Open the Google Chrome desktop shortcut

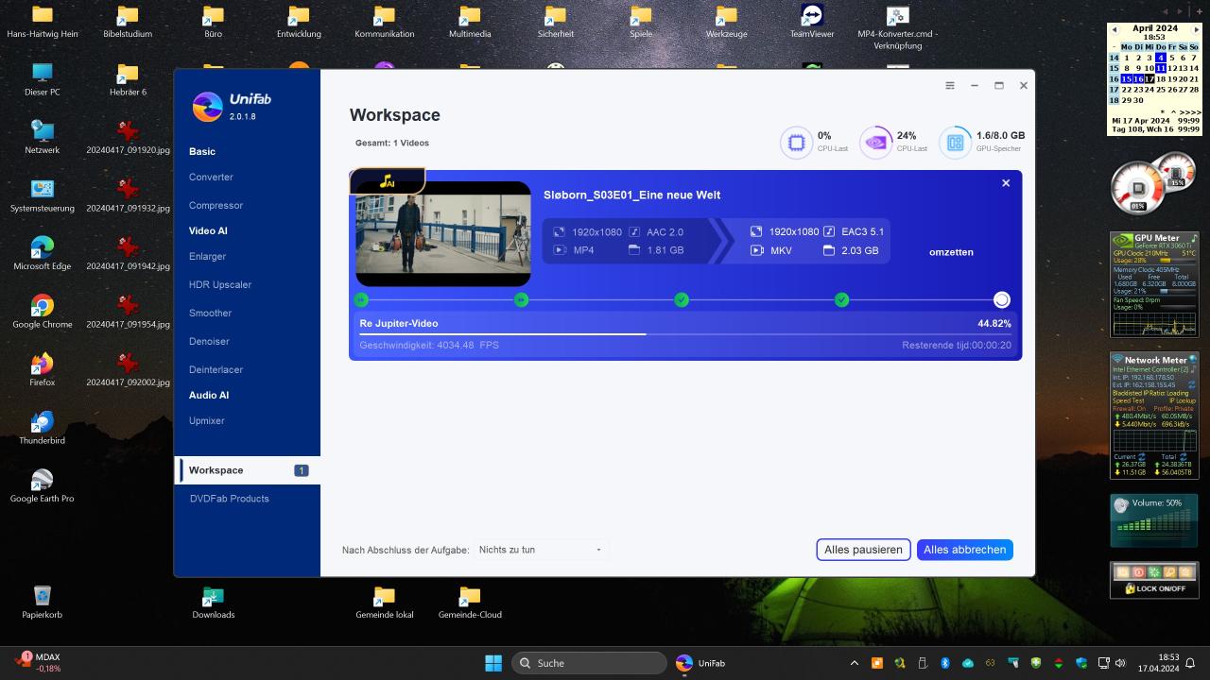(42, 312)
